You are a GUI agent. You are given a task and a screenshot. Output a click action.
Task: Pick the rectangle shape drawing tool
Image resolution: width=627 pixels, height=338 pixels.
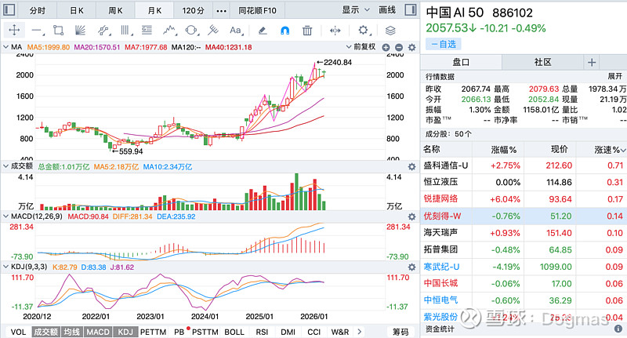click(x=57, y=30)
